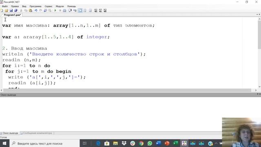This screenshot has height=147, width=261.
Task: Click the word 'integer' in the code
Action: (97, 37)
